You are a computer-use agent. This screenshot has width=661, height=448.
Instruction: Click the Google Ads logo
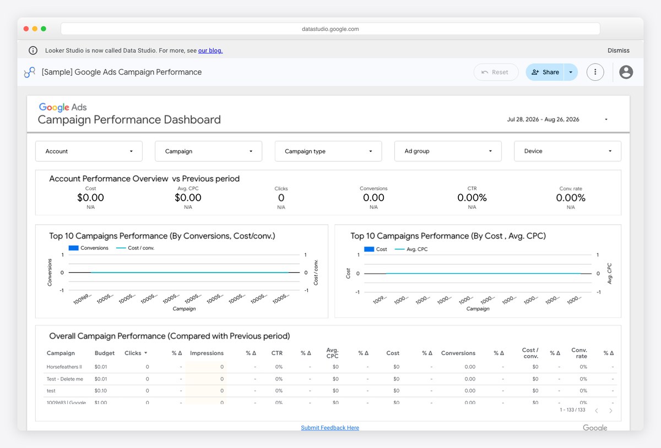tap(62, 108)
